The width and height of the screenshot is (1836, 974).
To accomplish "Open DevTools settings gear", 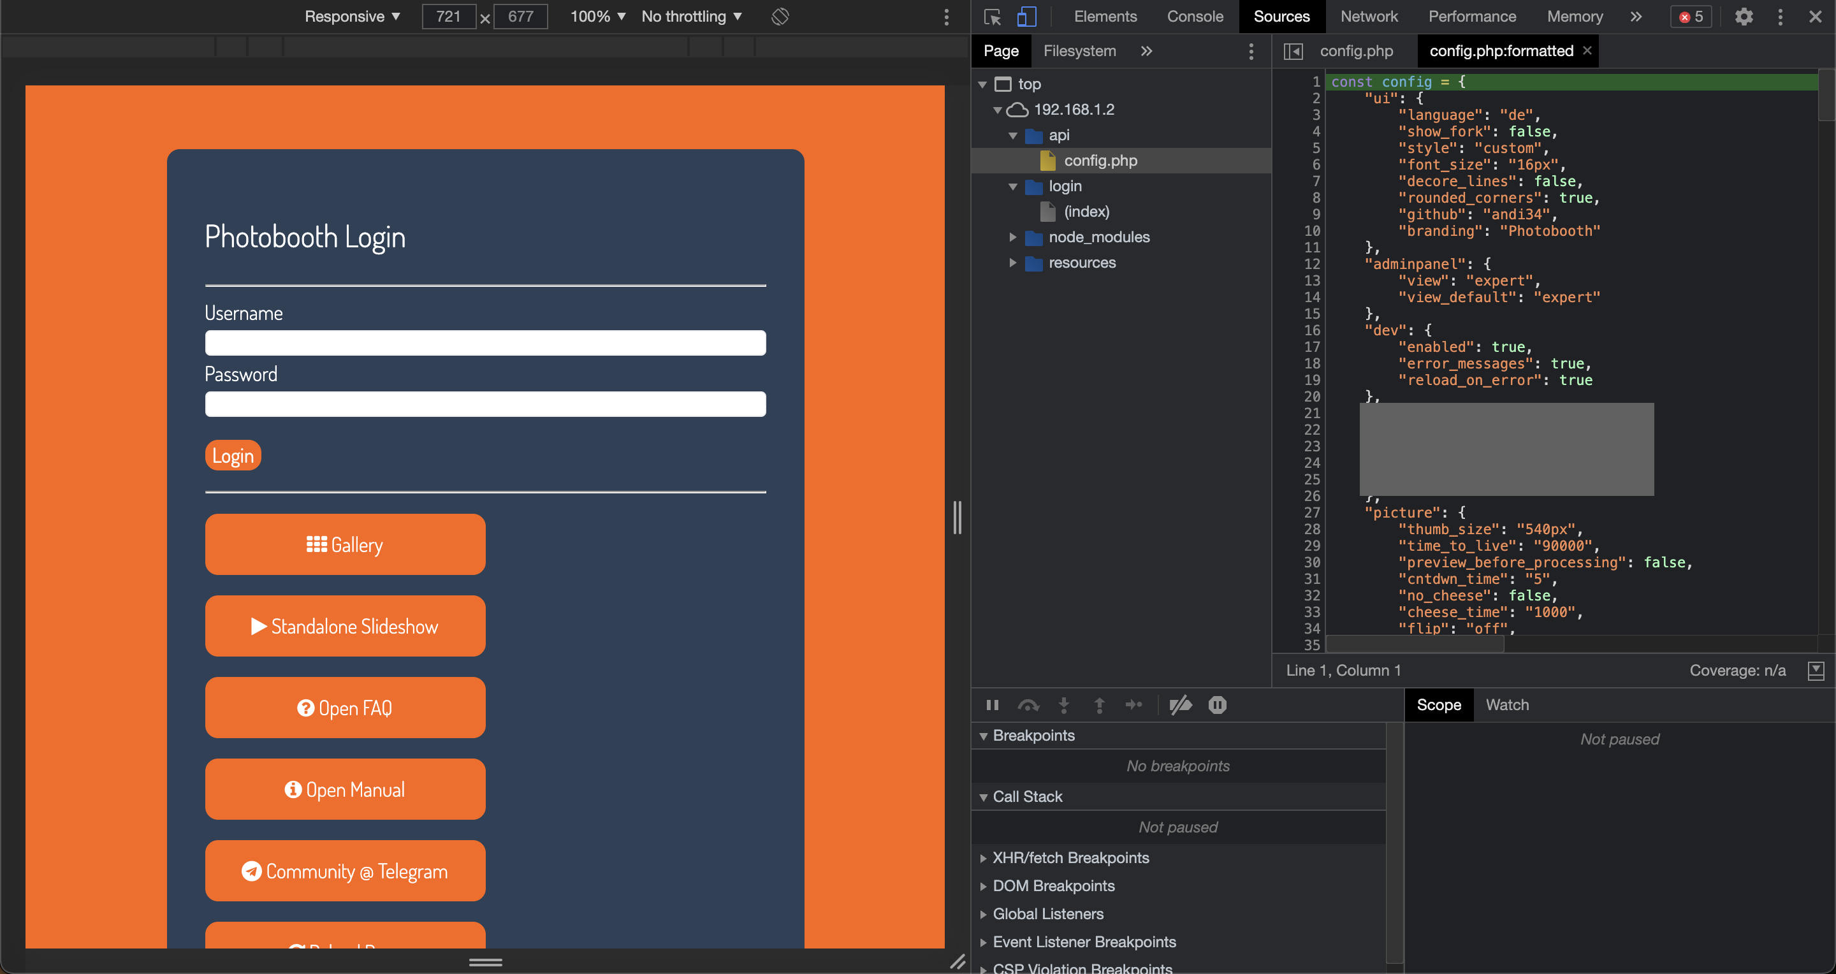I will click(1744, 17).
